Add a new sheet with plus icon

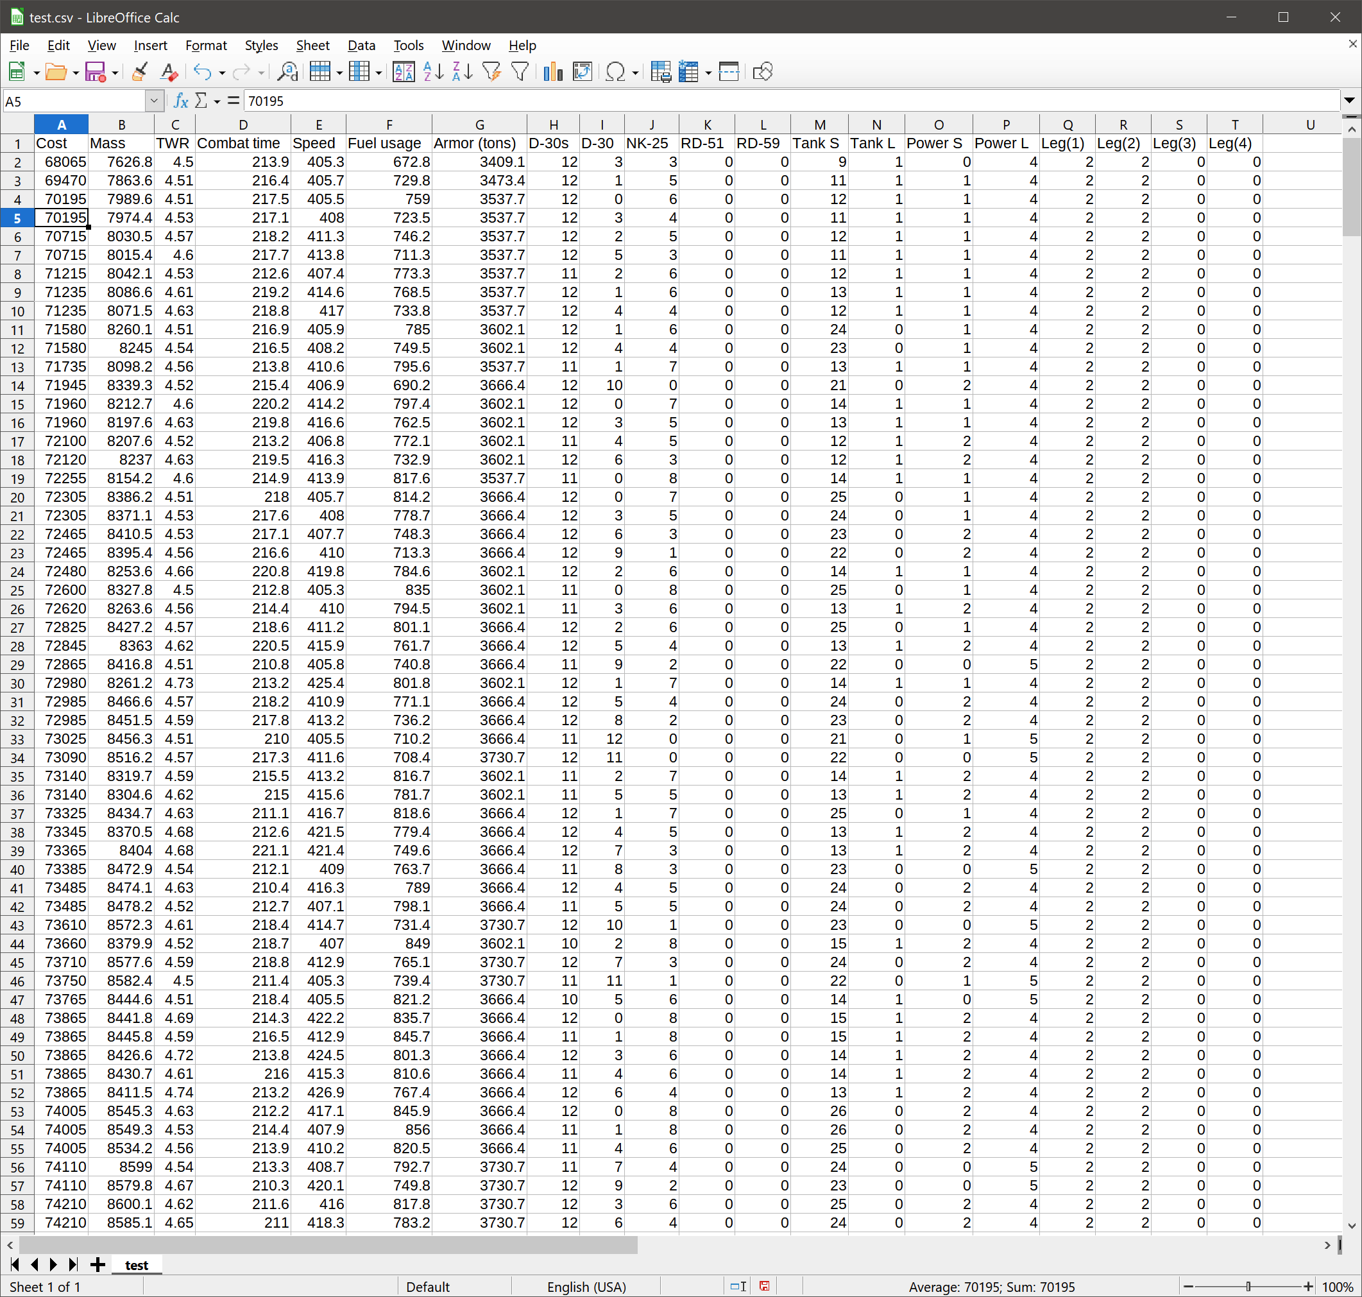[x=98, y=1264]
